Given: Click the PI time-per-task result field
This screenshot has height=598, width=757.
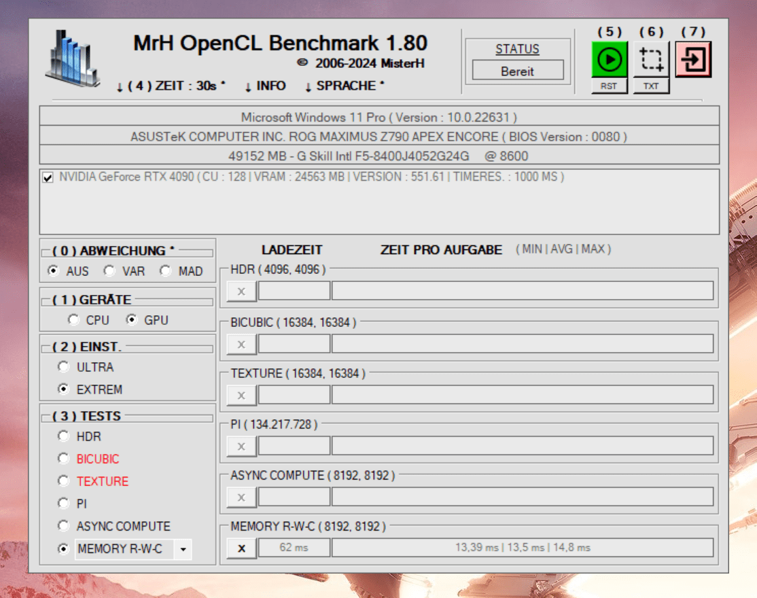Looking at the screenshot, I should (523, 446).
